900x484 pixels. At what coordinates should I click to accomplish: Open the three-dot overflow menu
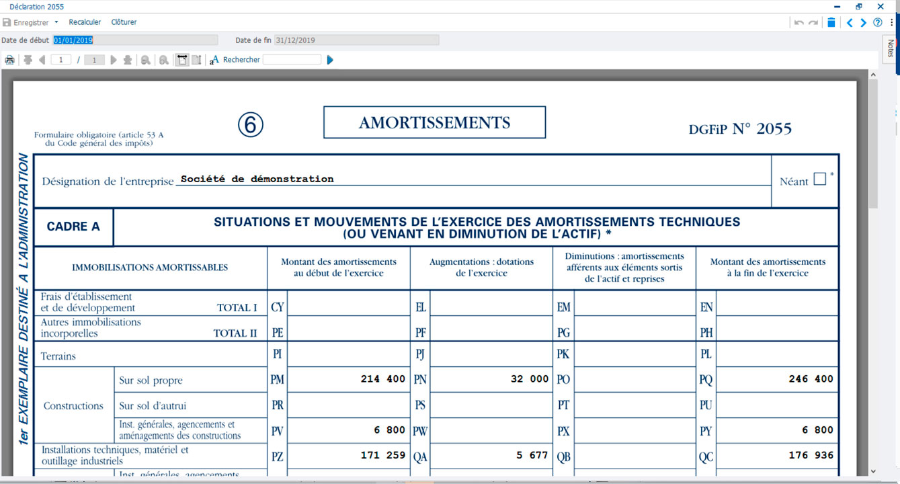pos(891,22)
